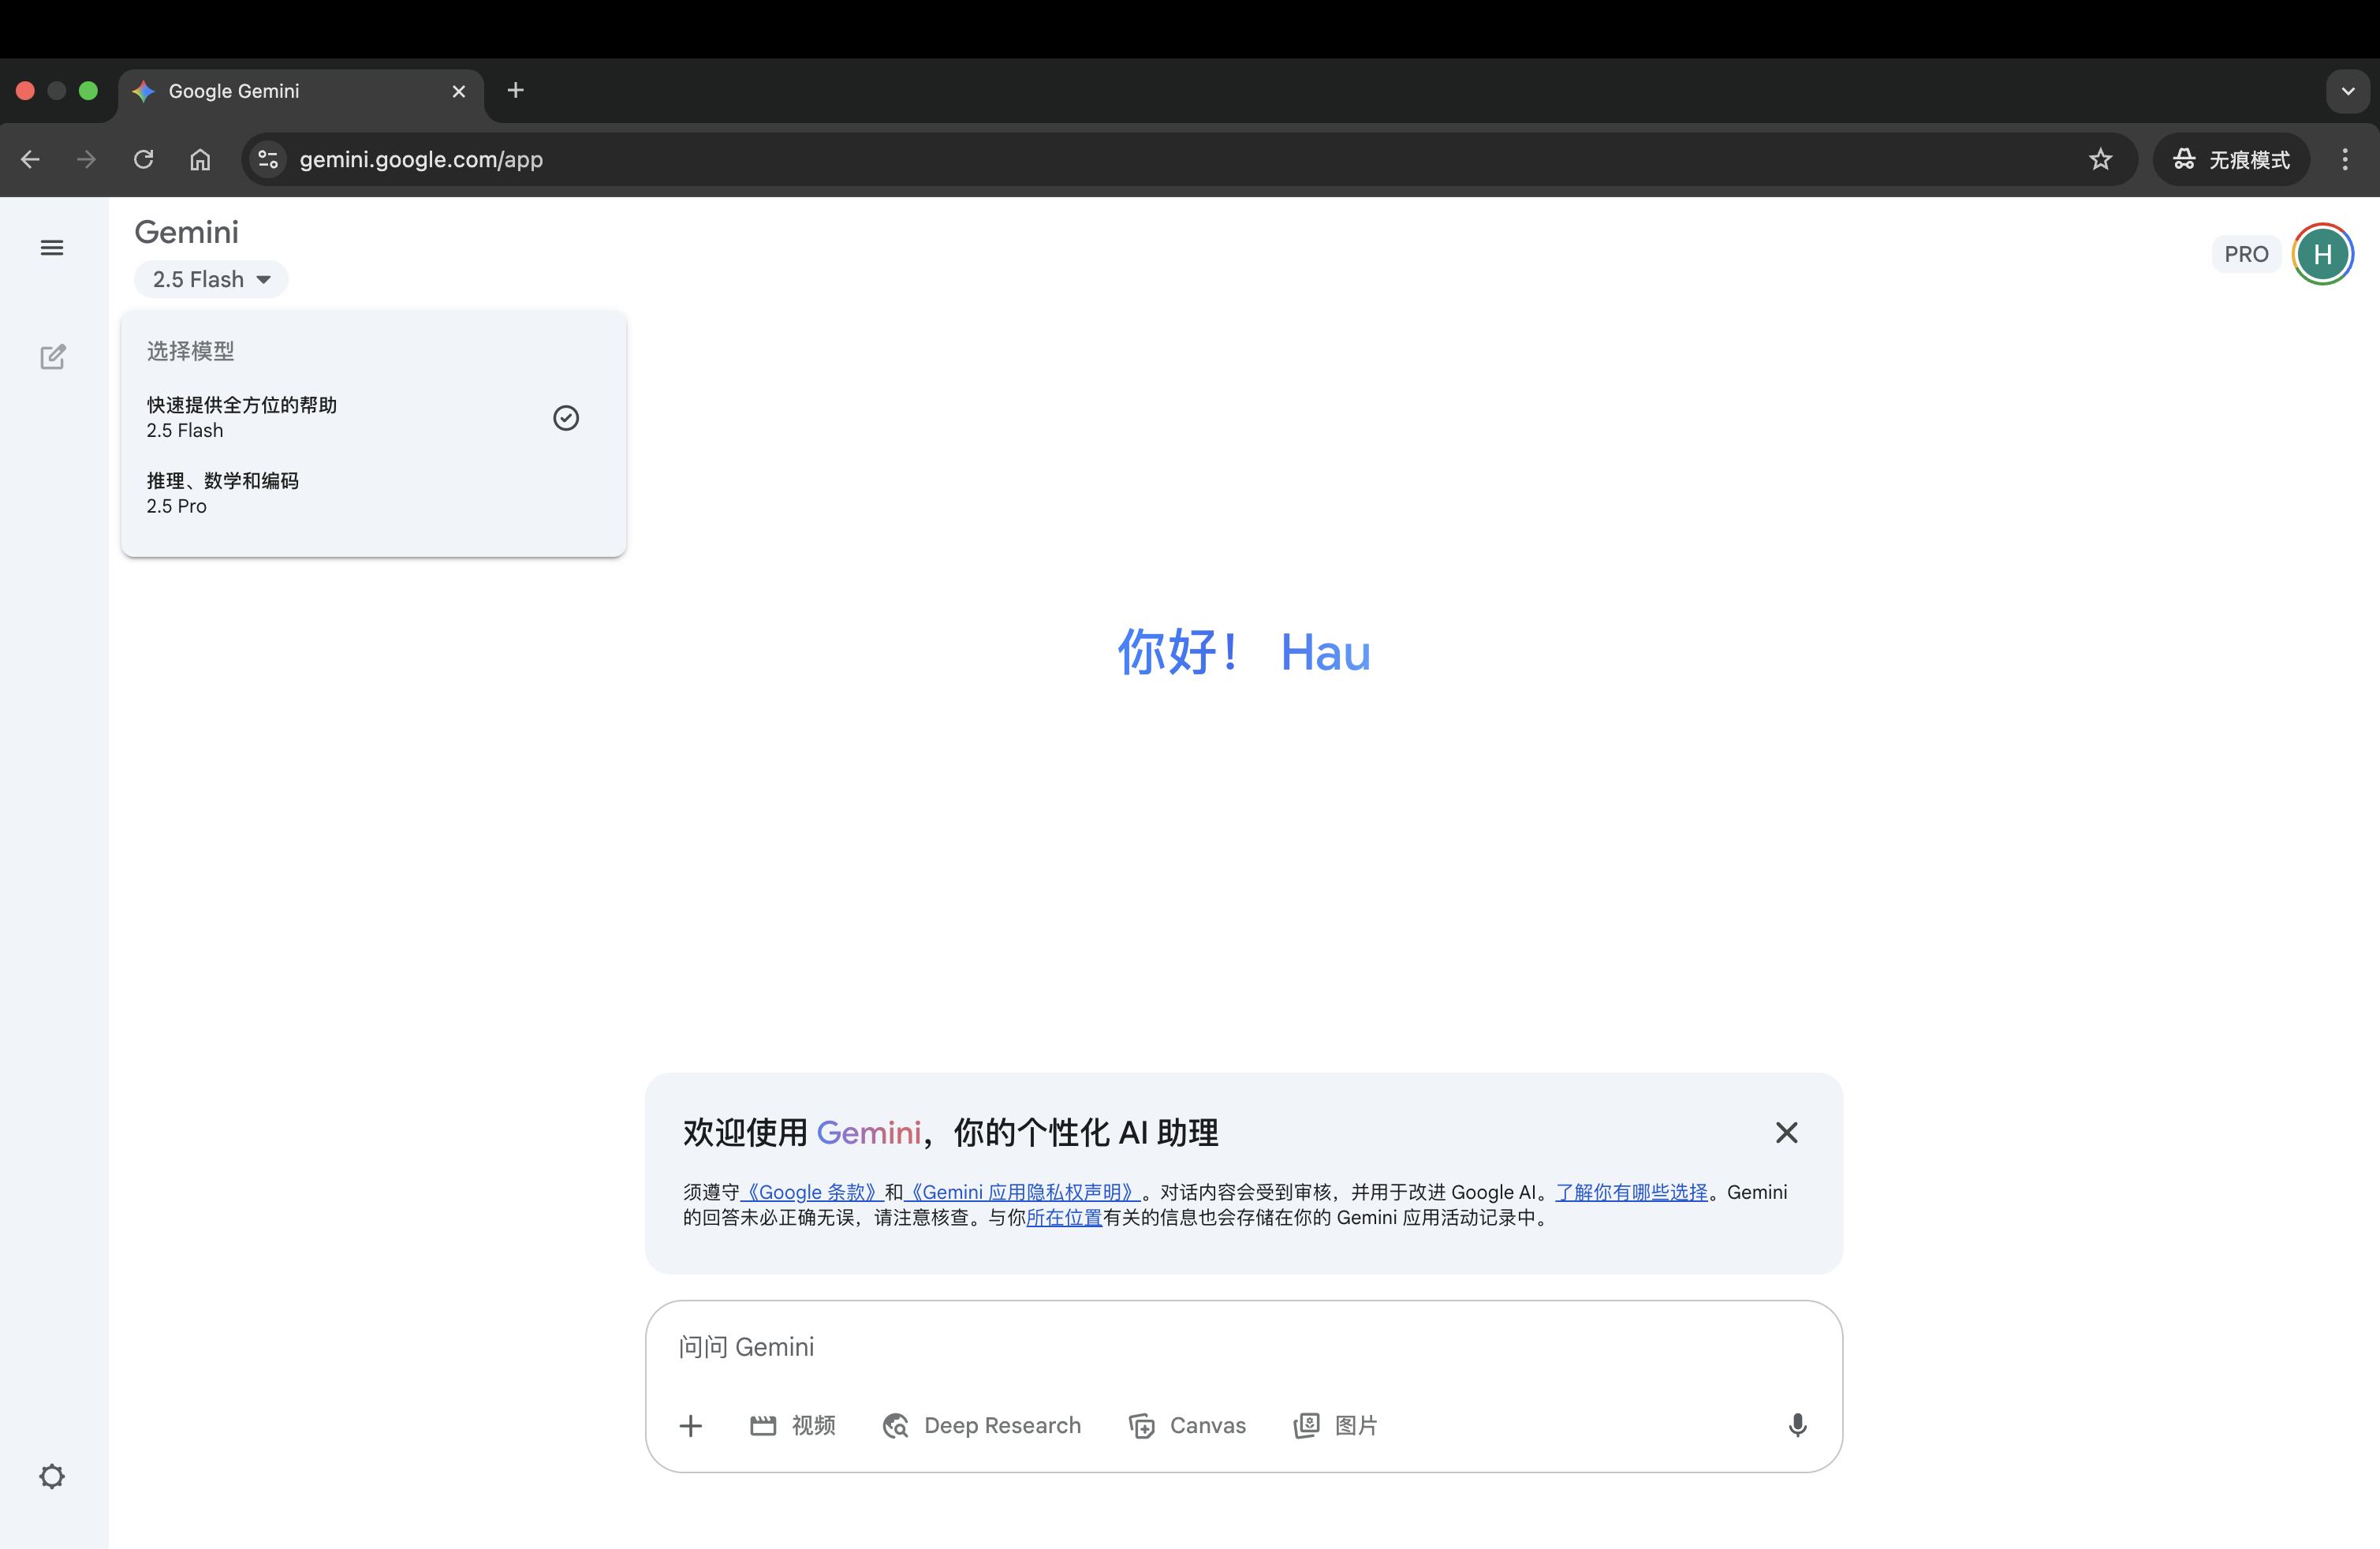Select the 视频 video tool
2380x1549 pixels.
pyautogui.click(x=792, y=1425)
